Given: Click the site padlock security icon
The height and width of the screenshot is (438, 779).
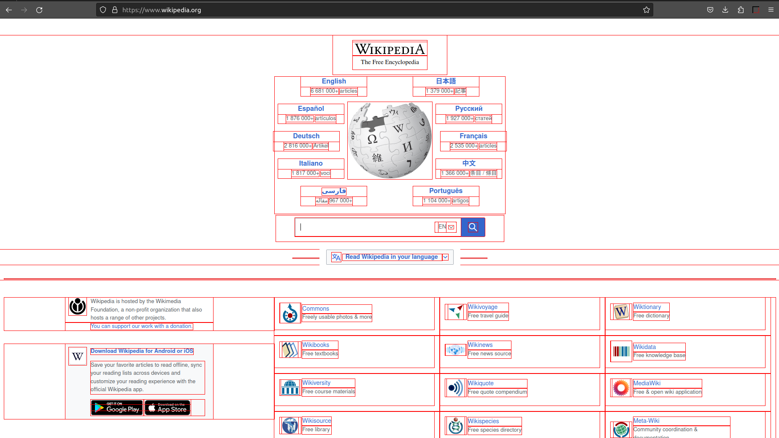Looking at the screenshot, I should (114, 10).
